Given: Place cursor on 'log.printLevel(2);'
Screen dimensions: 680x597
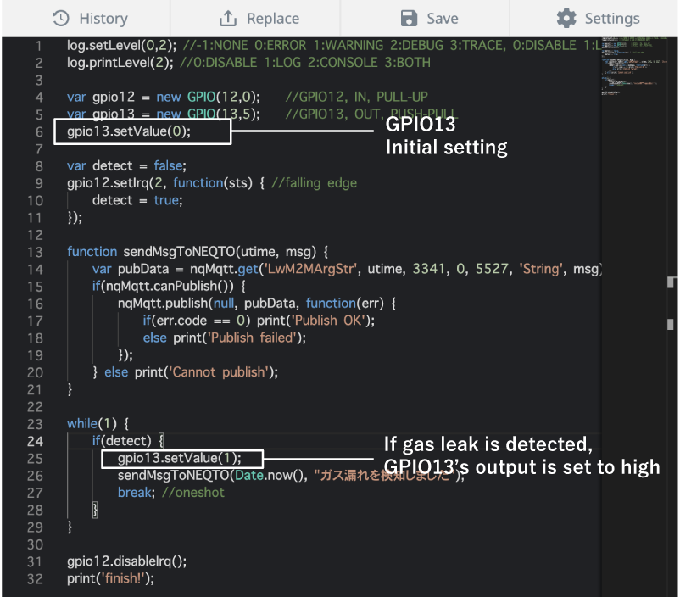Looking at the screenshot, I should click(x=120, y=63).
